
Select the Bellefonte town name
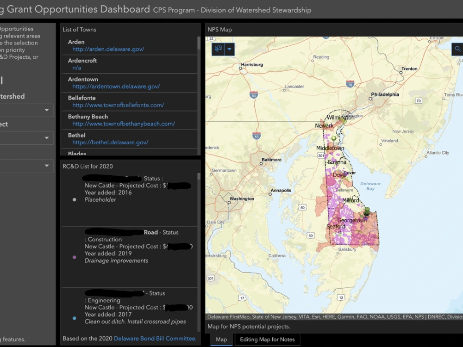82,98
